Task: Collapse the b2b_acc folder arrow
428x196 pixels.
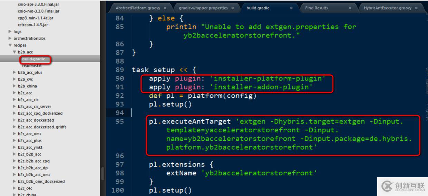Action: [14, 52]
